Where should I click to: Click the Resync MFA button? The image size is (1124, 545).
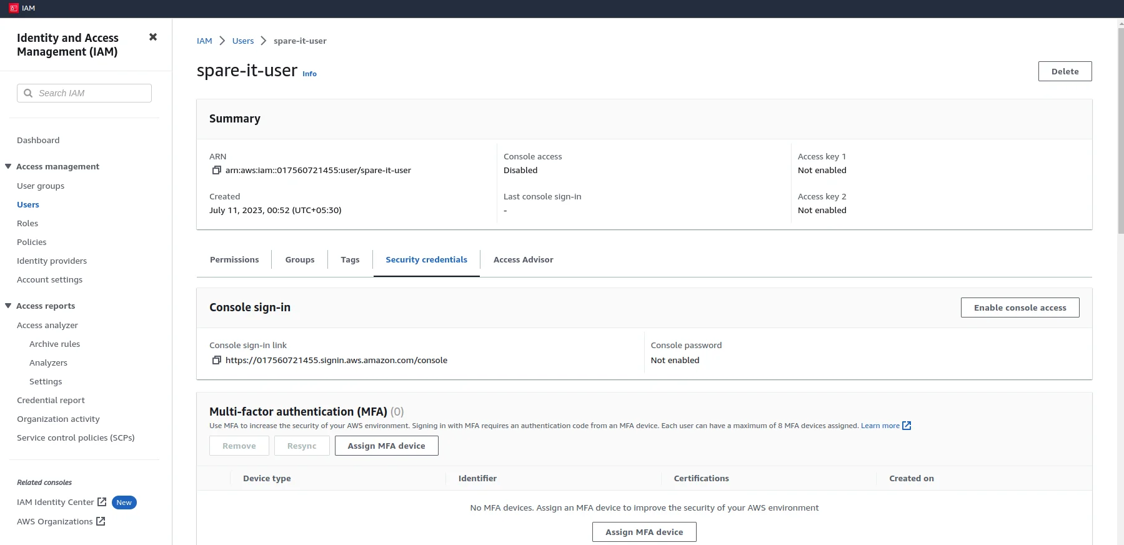[x=302, y=446]
